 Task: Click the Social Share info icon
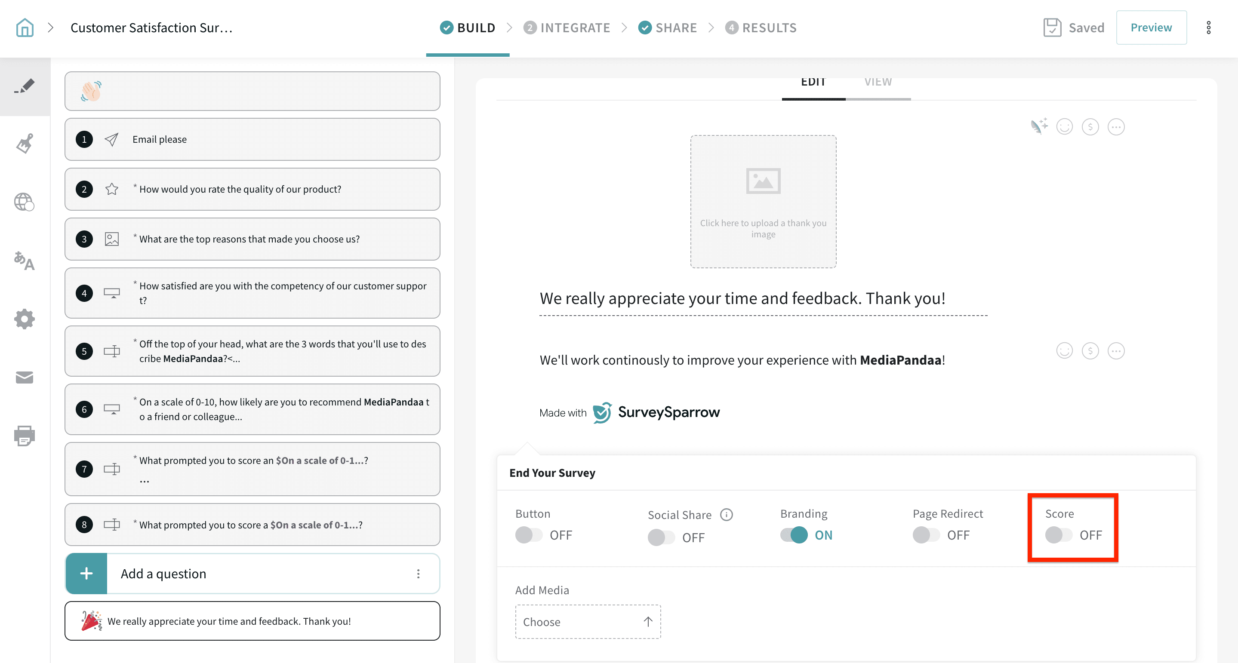click(x=726, y=515)
